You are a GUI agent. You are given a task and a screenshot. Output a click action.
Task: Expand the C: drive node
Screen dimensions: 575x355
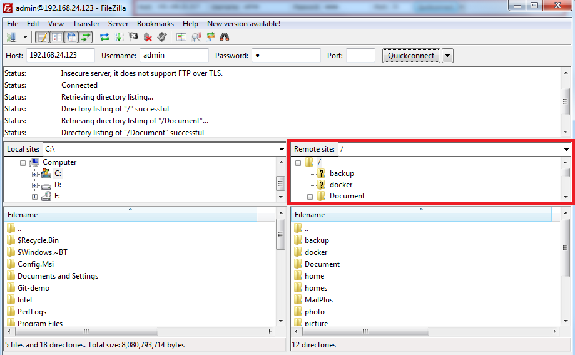click(34, 174)
